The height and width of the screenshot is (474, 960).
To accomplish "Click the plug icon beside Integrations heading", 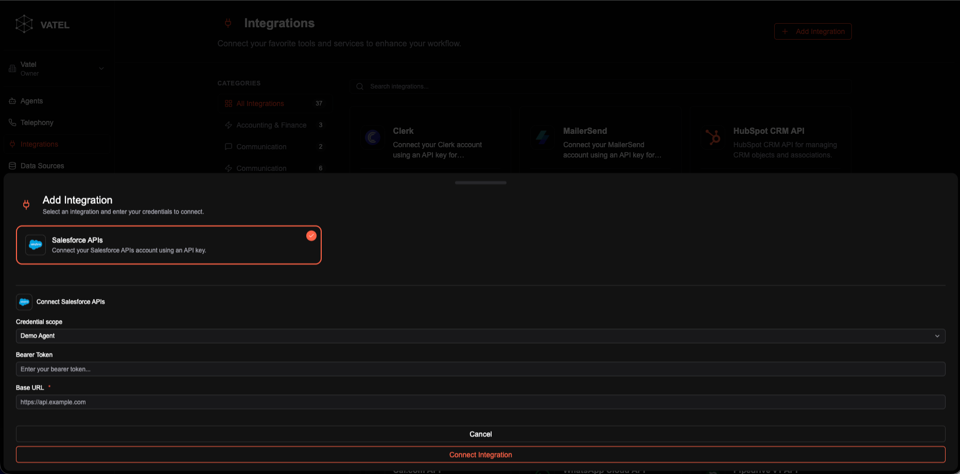I will 228,23.
